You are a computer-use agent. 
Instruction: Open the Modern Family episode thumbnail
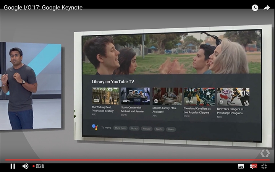(167, 96)
